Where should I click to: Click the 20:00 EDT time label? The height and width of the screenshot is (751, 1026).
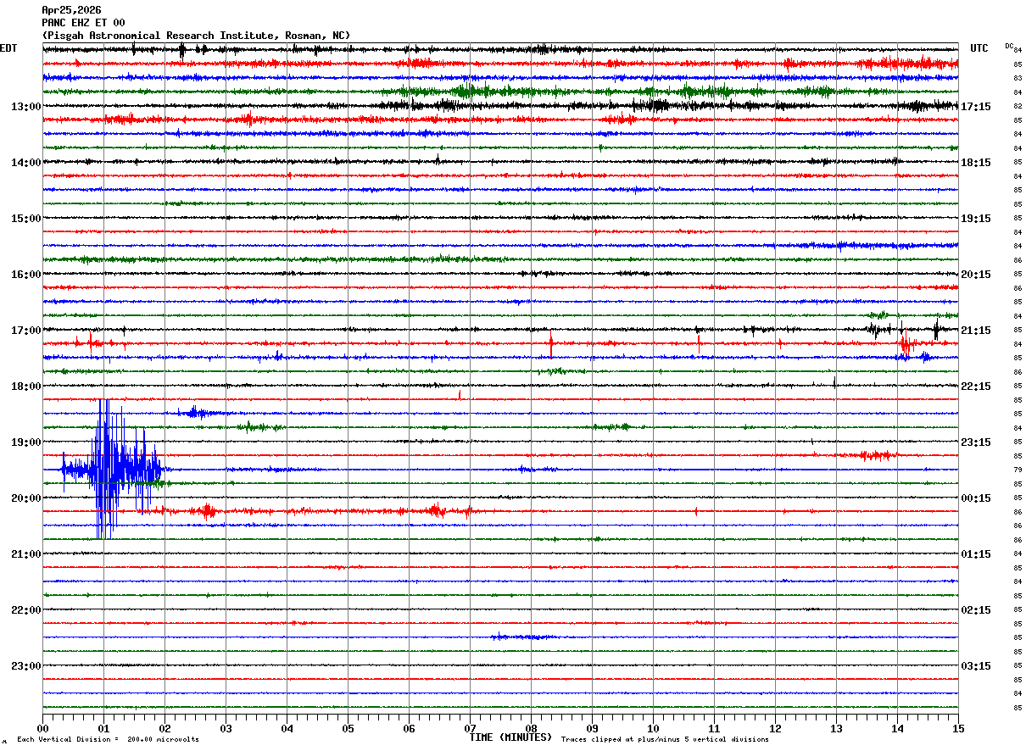tap(26, 498)
